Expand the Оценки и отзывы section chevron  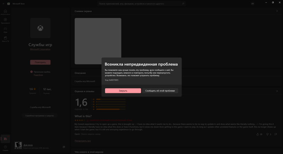[277, 91]
